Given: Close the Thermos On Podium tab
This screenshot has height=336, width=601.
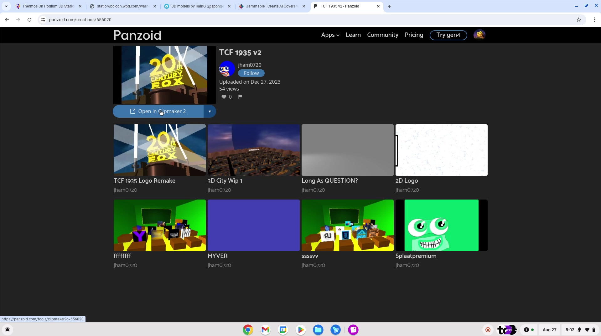Looking at the screenshot, I should 80,6.
